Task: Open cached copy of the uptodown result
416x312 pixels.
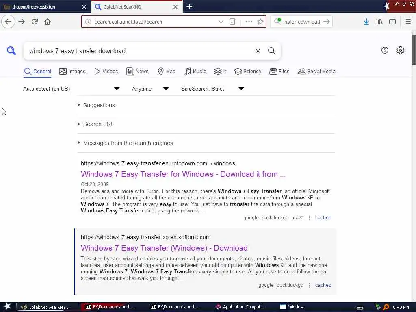Action: [323, 218]
